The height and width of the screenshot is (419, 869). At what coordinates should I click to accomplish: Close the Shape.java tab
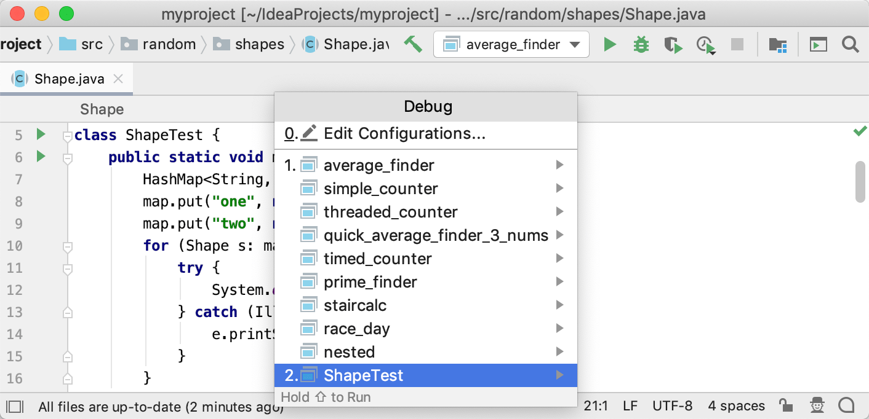coord(118,79)
